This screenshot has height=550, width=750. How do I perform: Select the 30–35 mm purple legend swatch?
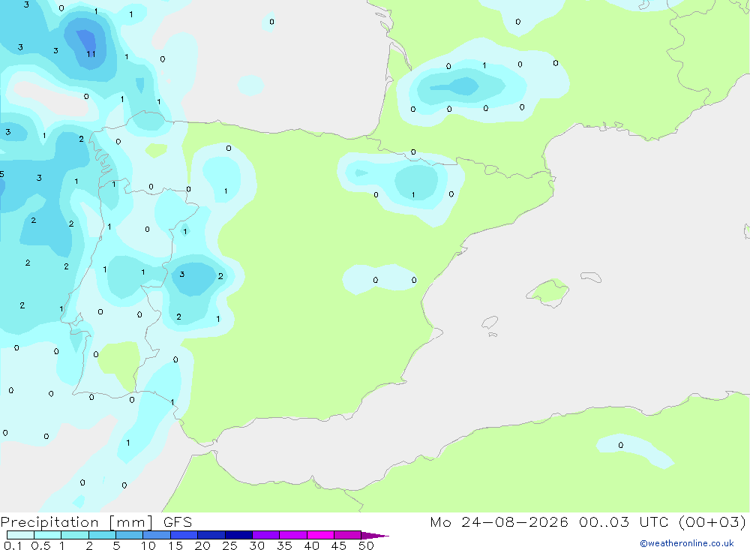pyautogui.click(x=266, y=535)
